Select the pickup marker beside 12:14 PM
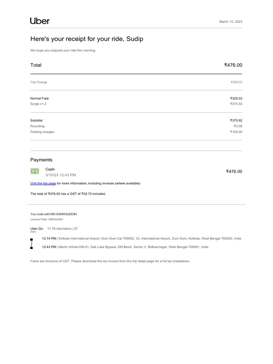 pos(32,240)
